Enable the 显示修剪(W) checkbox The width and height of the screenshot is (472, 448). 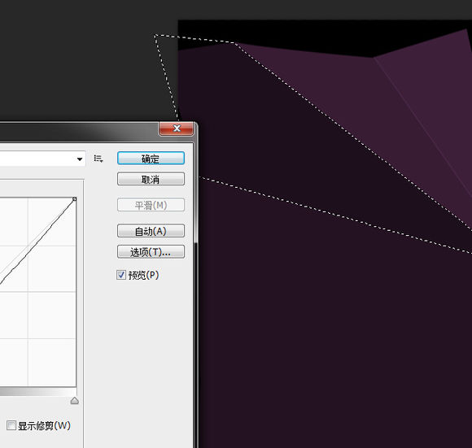pos(11,425)
